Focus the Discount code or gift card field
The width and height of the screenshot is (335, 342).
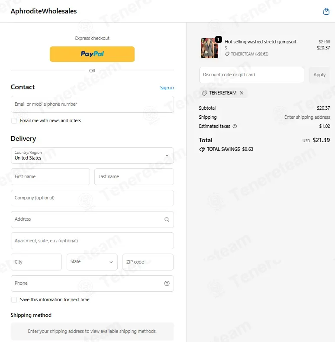[251, 75]
